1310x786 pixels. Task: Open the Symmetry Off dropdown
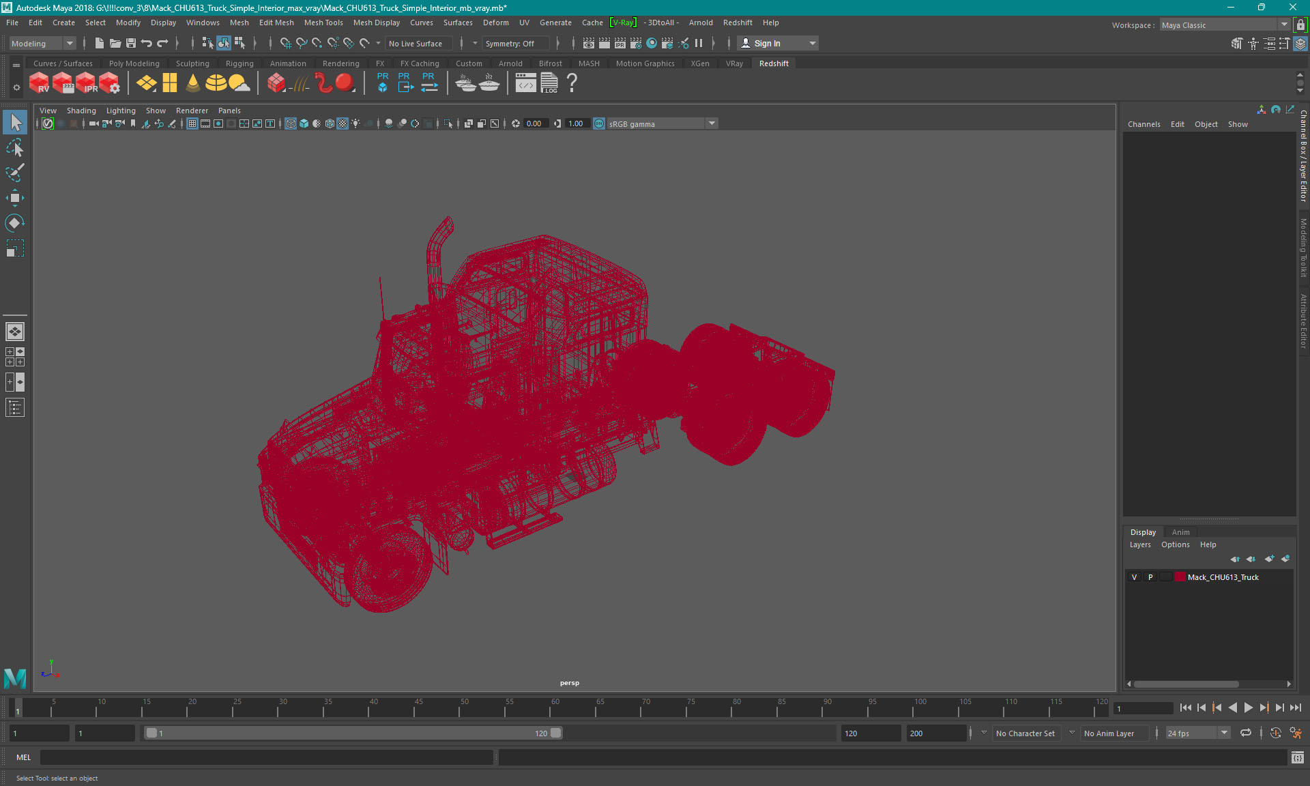[x=515, y=43]
